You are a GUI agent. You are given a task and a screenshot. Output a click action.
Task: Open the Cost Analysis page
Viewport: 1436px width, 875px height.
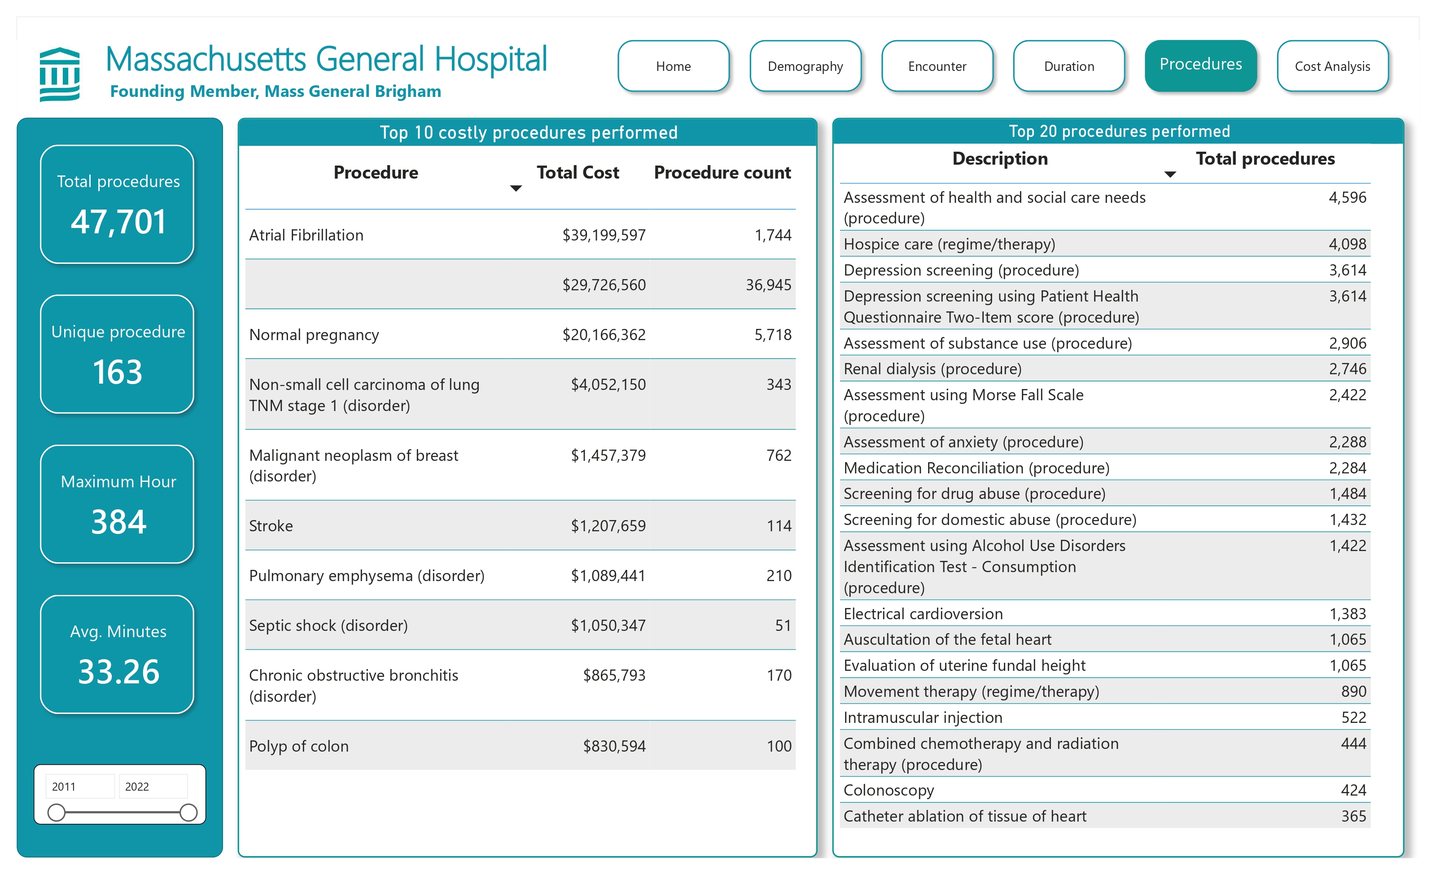pos(1332,66)
